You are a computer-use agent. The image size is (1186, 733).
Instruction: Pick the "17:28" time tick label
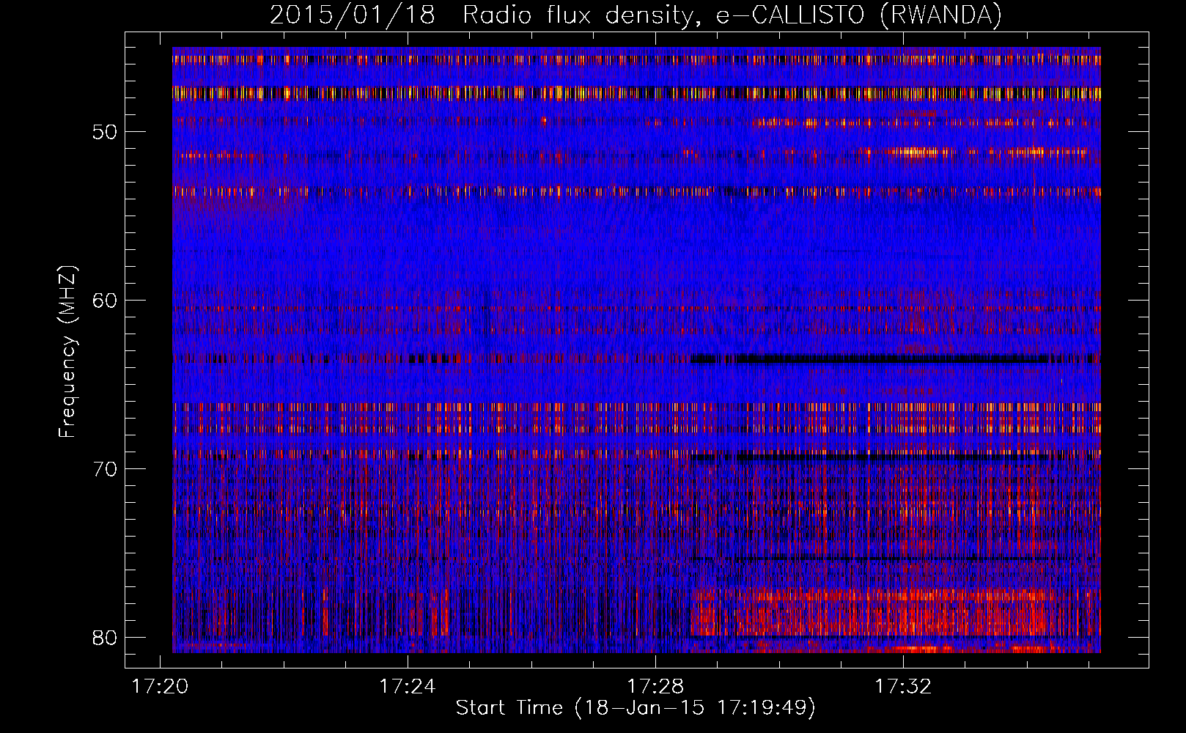(655, 686)
